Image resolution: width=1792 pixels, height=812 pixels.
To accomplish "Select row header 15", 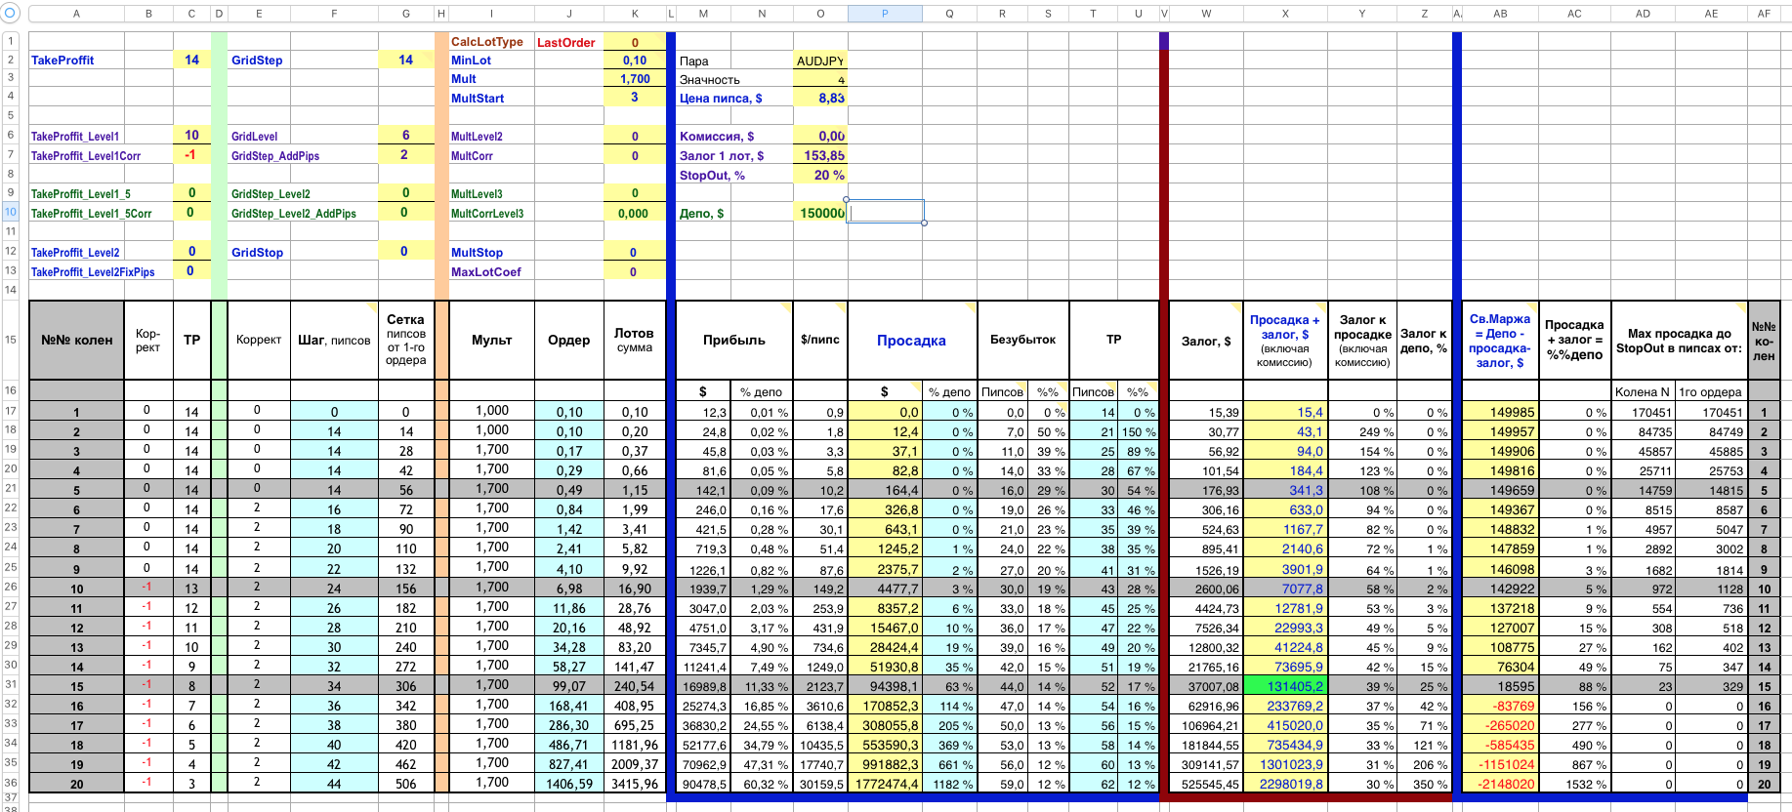I will [x=11, y=340].
